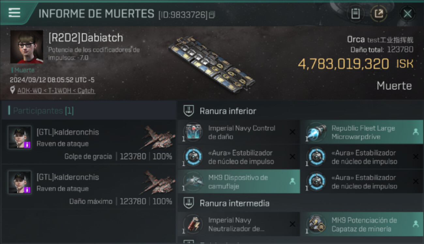Viewport: 424px width, 244px height.
Task: Close the Informe de Muertes window
Action: tap(407, 14)
